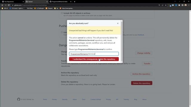Image resolution: width=191 pixels, height=107 pixels.
Task: Click the dialog's vertical scrollbar
Action: (x=121, y=41)
